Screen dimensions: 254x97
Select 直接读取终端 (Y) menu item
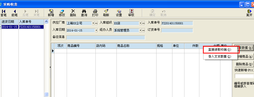pos(220,50)
